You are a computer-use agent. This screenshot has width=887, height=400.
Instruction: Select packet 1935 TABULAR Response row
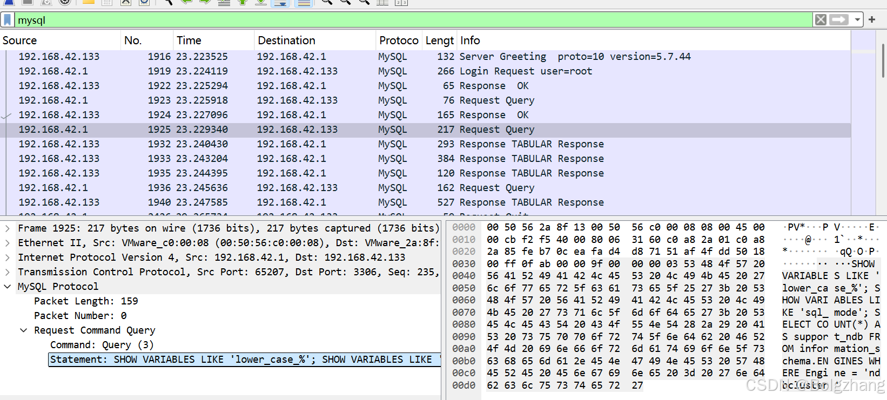coord(426,173)
